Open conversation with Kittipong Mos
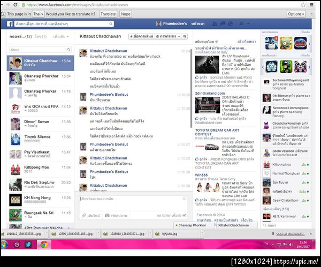Image resolution: width=321 pixels, height=267 pixels. coord(41,169)
